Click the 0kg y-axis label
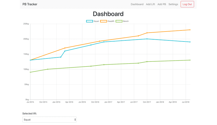The image size is (217, 125). click(x=27, y=99)
